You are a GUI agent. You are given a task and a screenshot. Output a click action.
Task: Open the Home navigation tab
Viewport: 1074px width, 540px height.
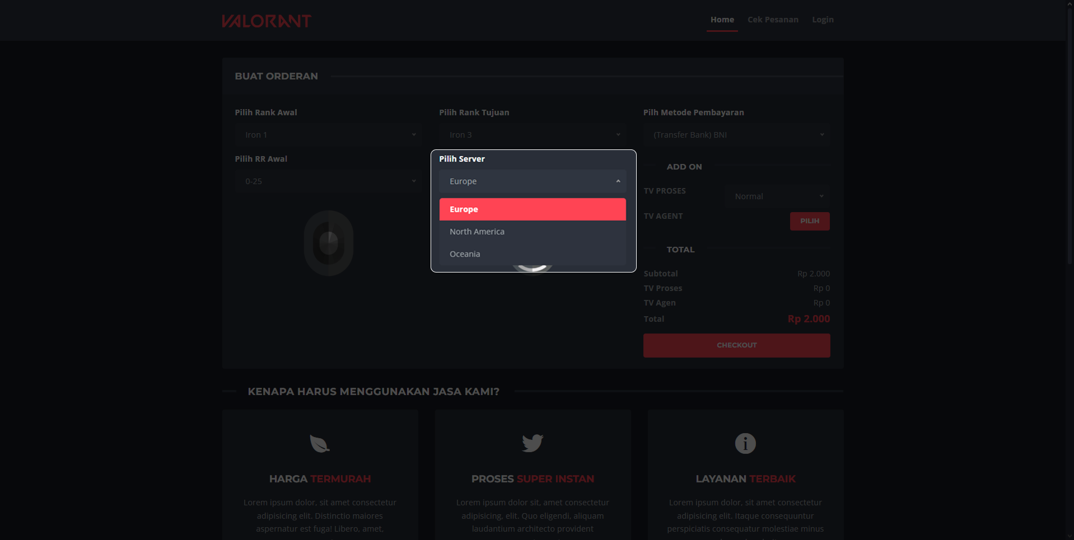(722, 20)
